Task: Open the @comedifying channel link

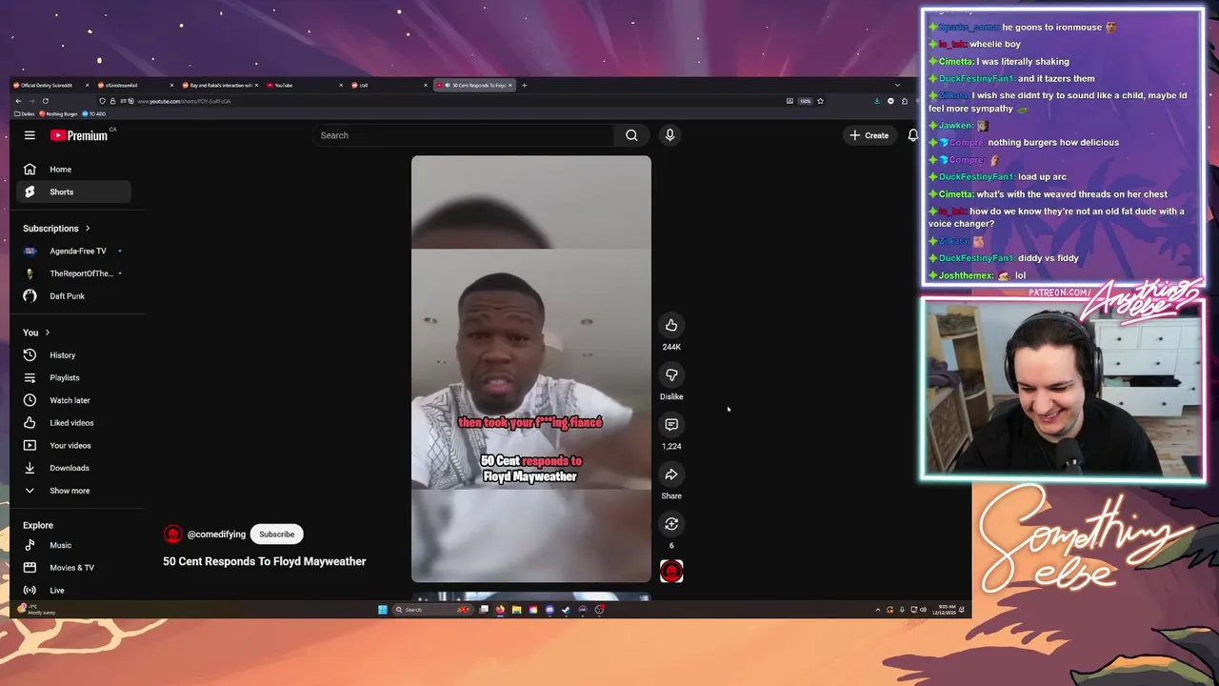Action: [216, 535]
